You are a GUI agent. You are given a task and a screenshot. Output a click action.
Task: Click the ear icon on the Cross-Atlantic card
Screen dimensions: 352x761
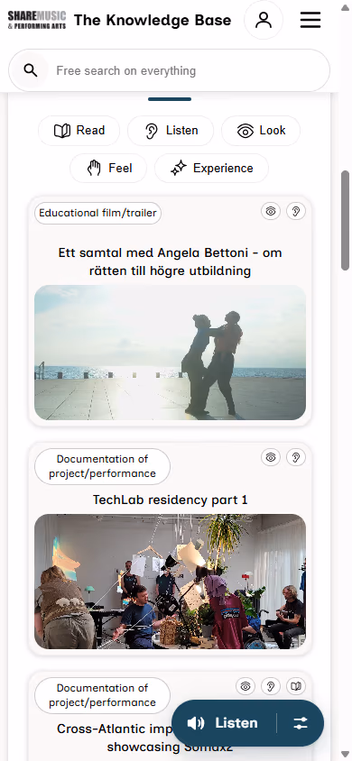271,686
